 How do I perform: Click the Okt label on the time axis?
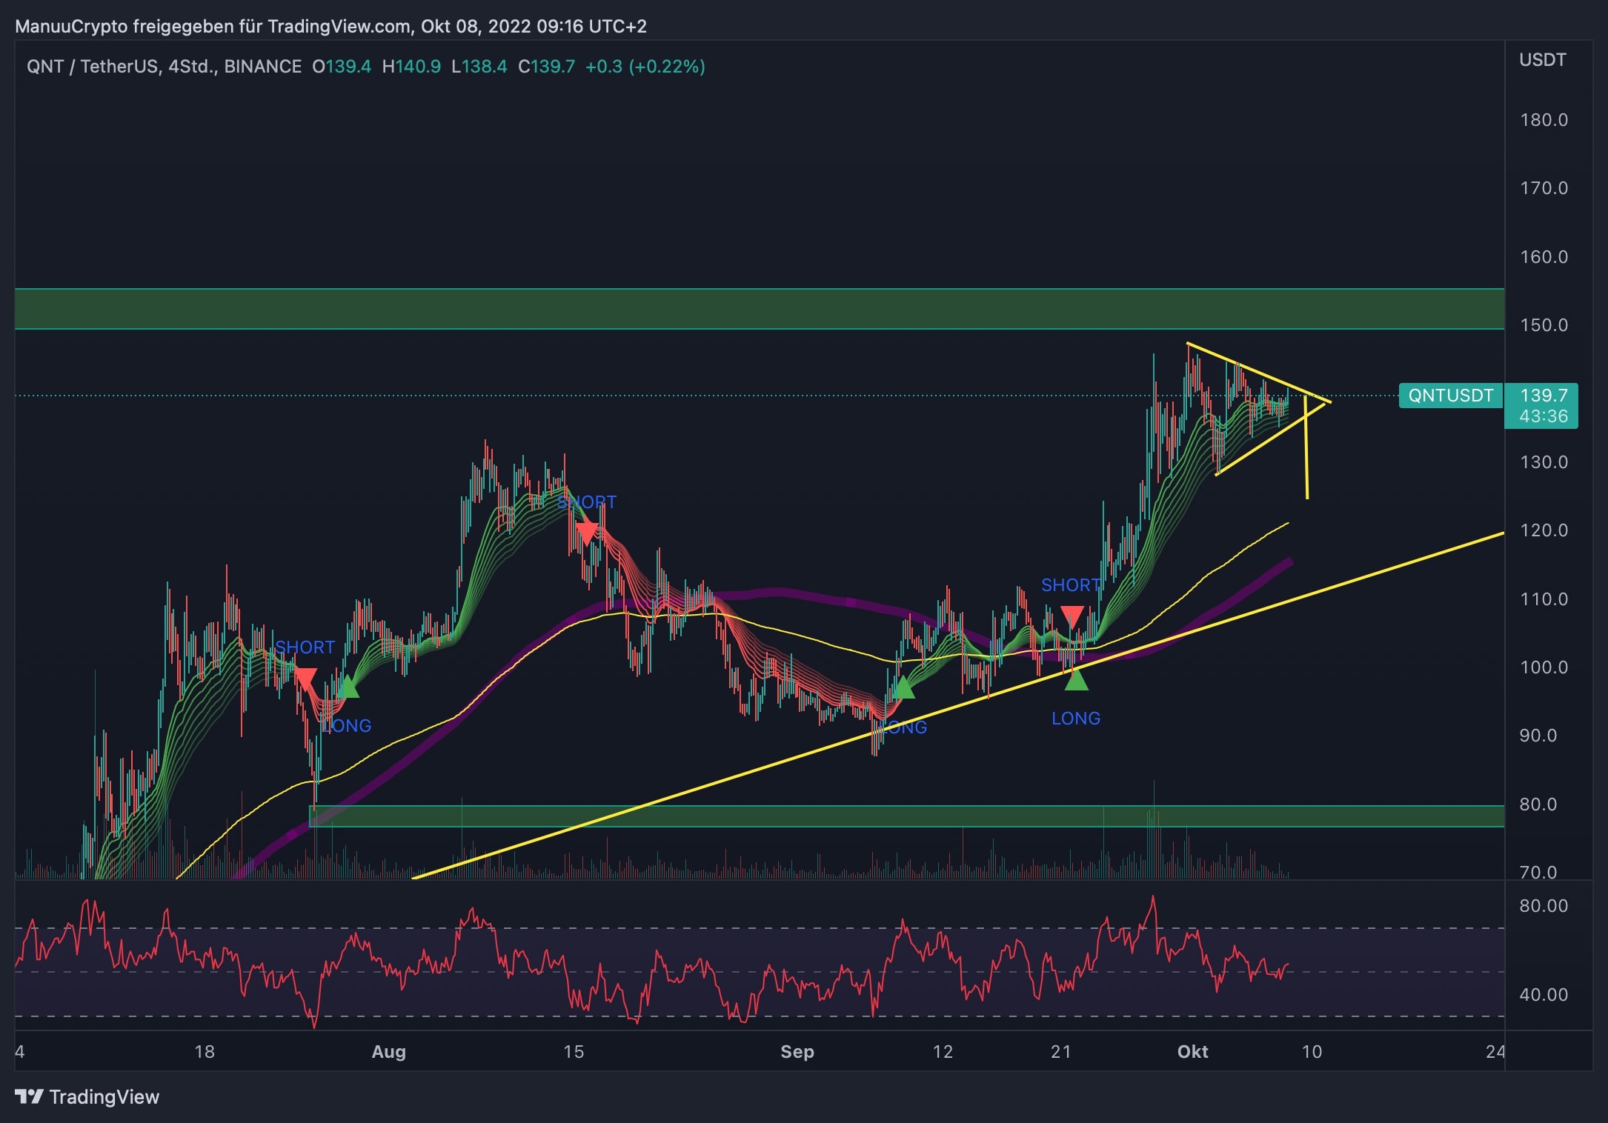(1192, 1052)
